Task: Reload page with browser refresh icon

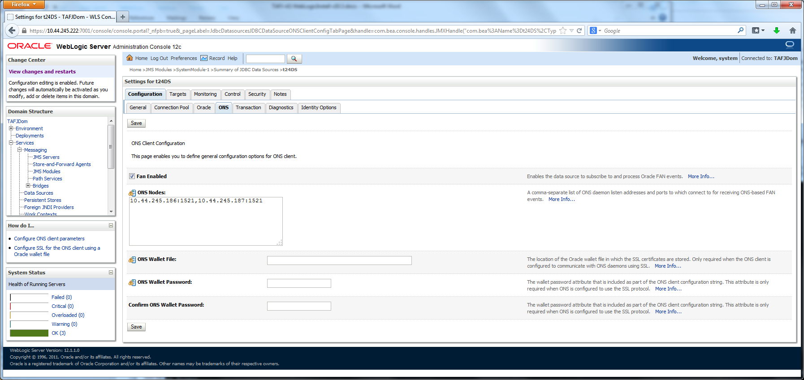Action: click(x=579, y=30)
